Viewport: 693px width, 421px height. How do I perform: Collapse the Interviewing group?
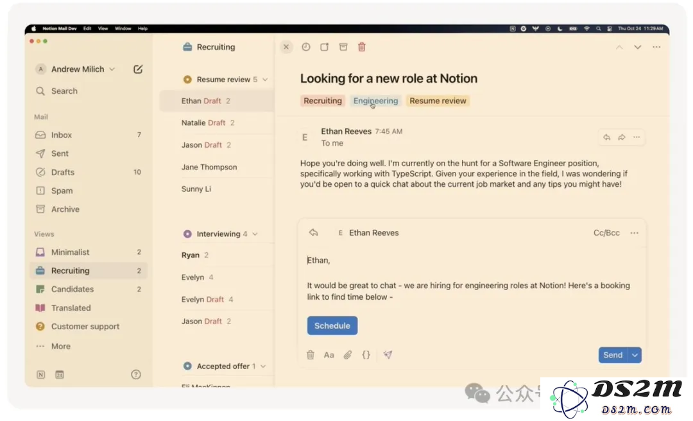(255, 234)
